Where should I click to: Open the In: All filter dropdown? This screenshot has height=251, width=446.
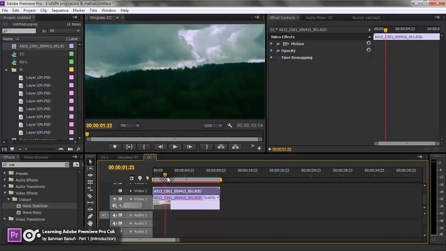[x=64, y=31]
